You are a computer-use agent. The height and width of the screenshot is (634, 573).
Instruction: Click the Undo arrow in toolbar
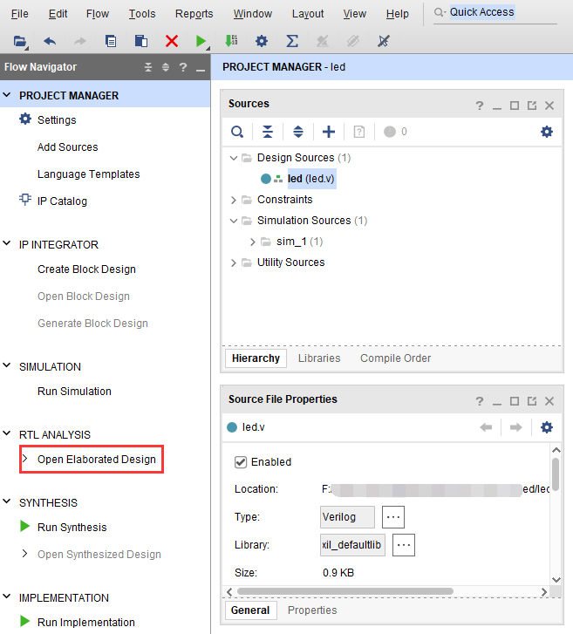click(50, 41)
